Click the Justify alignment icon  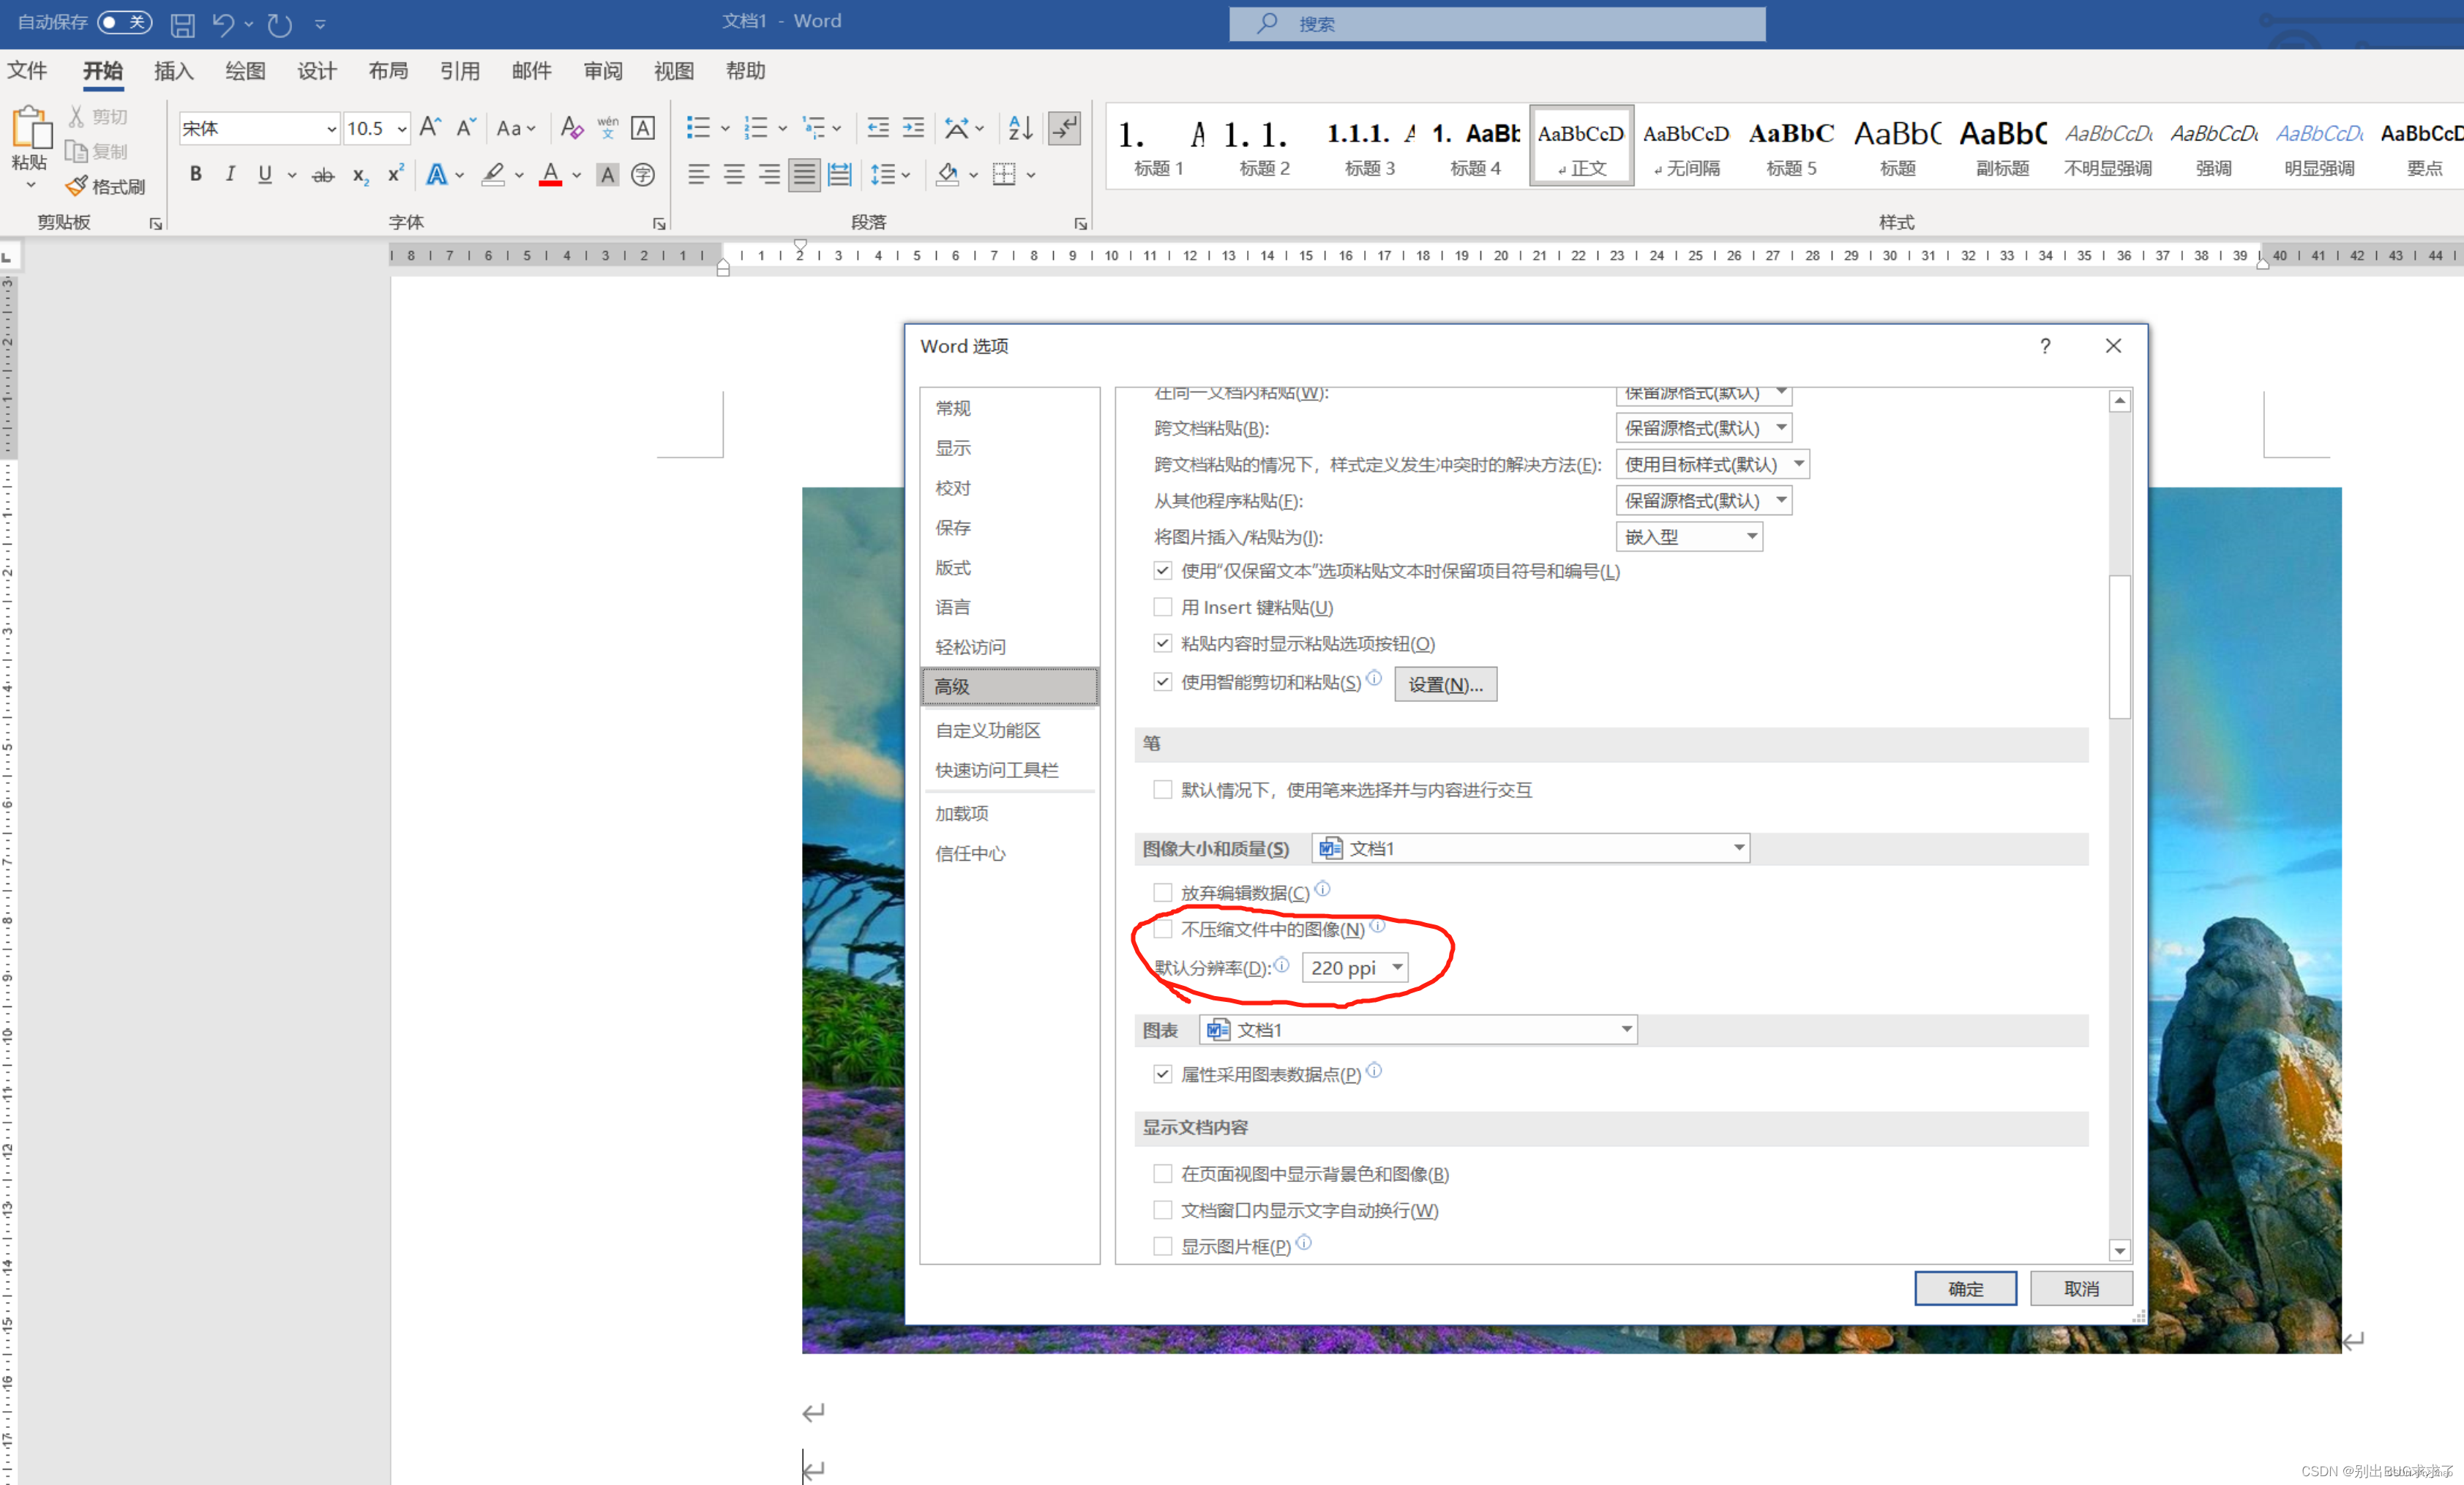[804, 175]
